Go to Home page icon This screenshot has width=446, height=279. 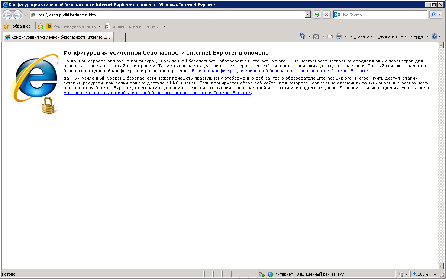click(x=303, y=36)
